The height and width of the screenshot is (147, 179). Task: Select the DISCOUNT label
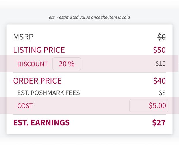point(33,64)
